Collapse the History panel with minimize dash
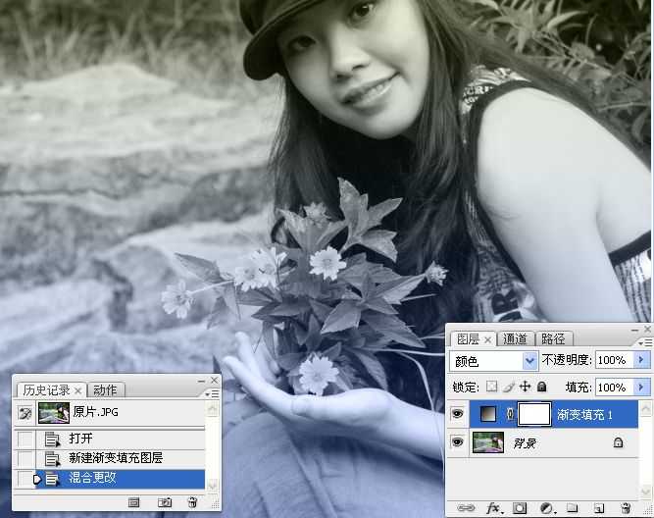 coord(201,381)
